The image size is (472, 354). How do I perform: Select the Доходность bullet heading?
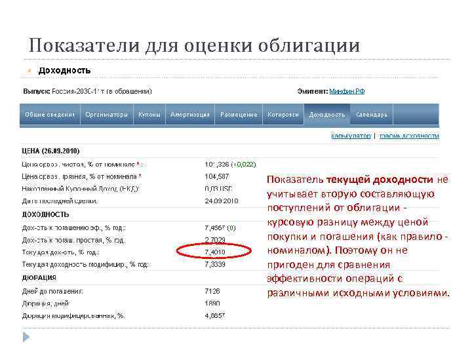coord(64,70)
